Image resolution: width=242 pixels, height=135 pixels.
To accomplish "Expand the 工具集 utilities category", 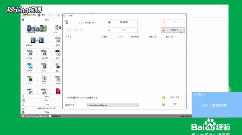I will point(47,112).
